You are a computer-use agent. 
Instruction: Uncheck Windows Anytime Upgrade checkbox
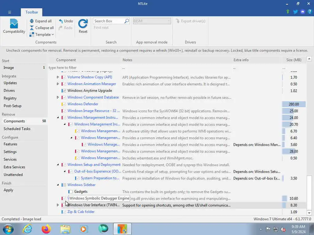[64, 91]
